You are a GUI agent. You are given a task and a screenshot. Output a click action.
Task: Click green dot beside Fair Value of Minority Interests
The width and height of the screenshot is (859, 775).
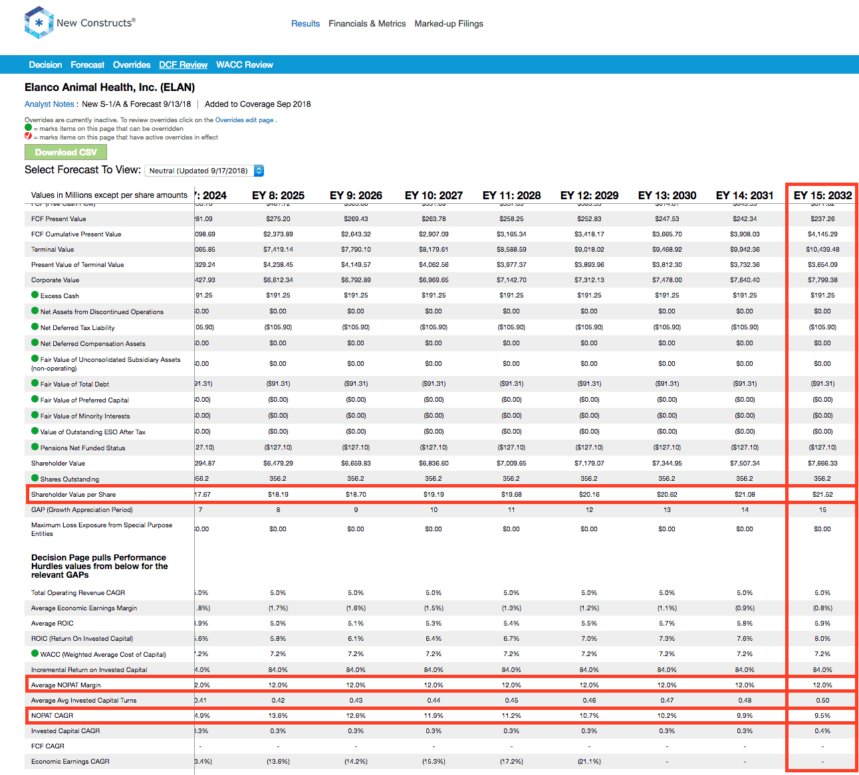point(35,415)
